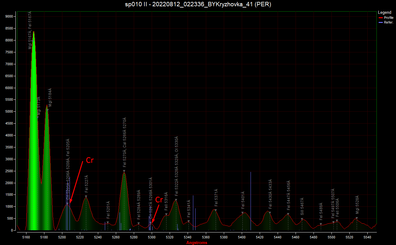Click the Profile legend entry

(389, 18)
